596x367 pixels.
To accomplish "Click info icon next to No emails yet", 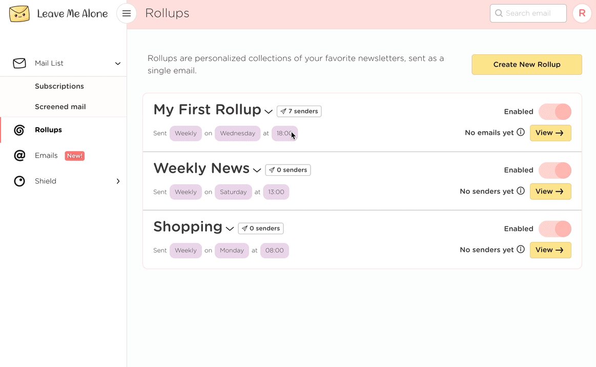I will pos(521,133).
